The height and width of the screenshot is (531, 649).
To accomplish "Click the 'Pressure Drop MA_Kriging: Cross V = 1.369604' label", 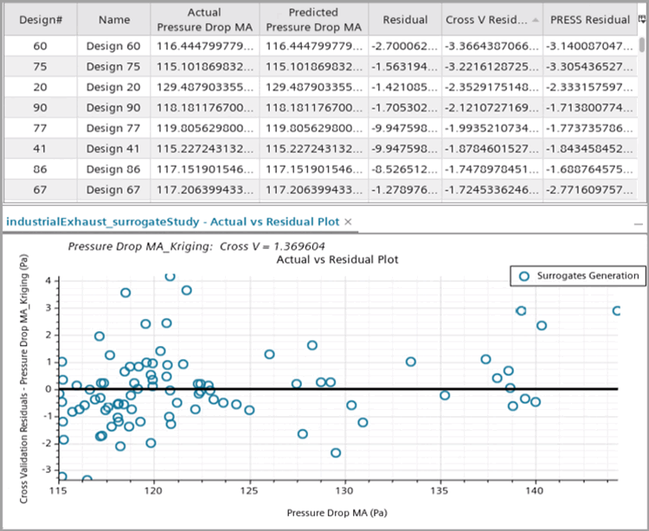I will tap(196, 246).
